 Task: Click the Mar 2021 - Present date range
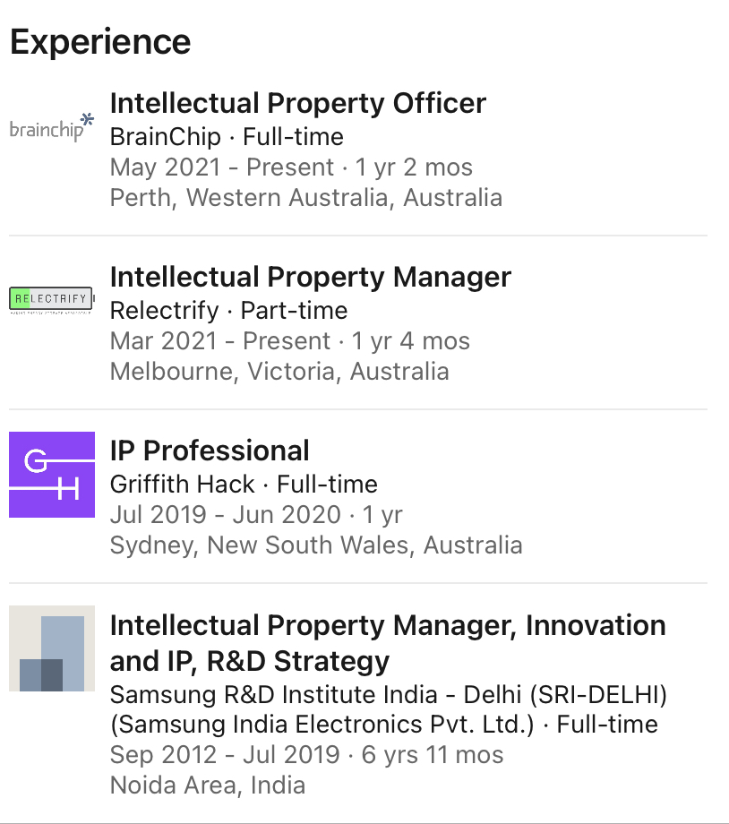click(219, 341)
